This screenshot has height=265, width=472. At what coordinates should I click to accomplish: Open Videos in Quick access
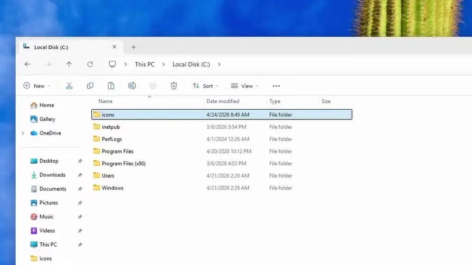tap(42, 231)
